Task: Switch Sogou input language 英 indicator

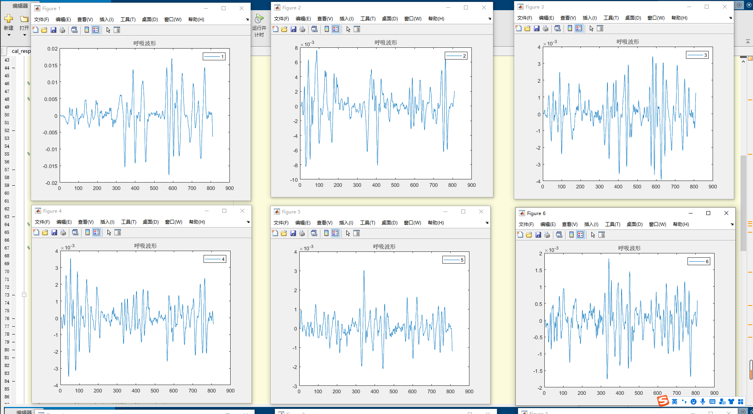Action: [x=675, y=401]
